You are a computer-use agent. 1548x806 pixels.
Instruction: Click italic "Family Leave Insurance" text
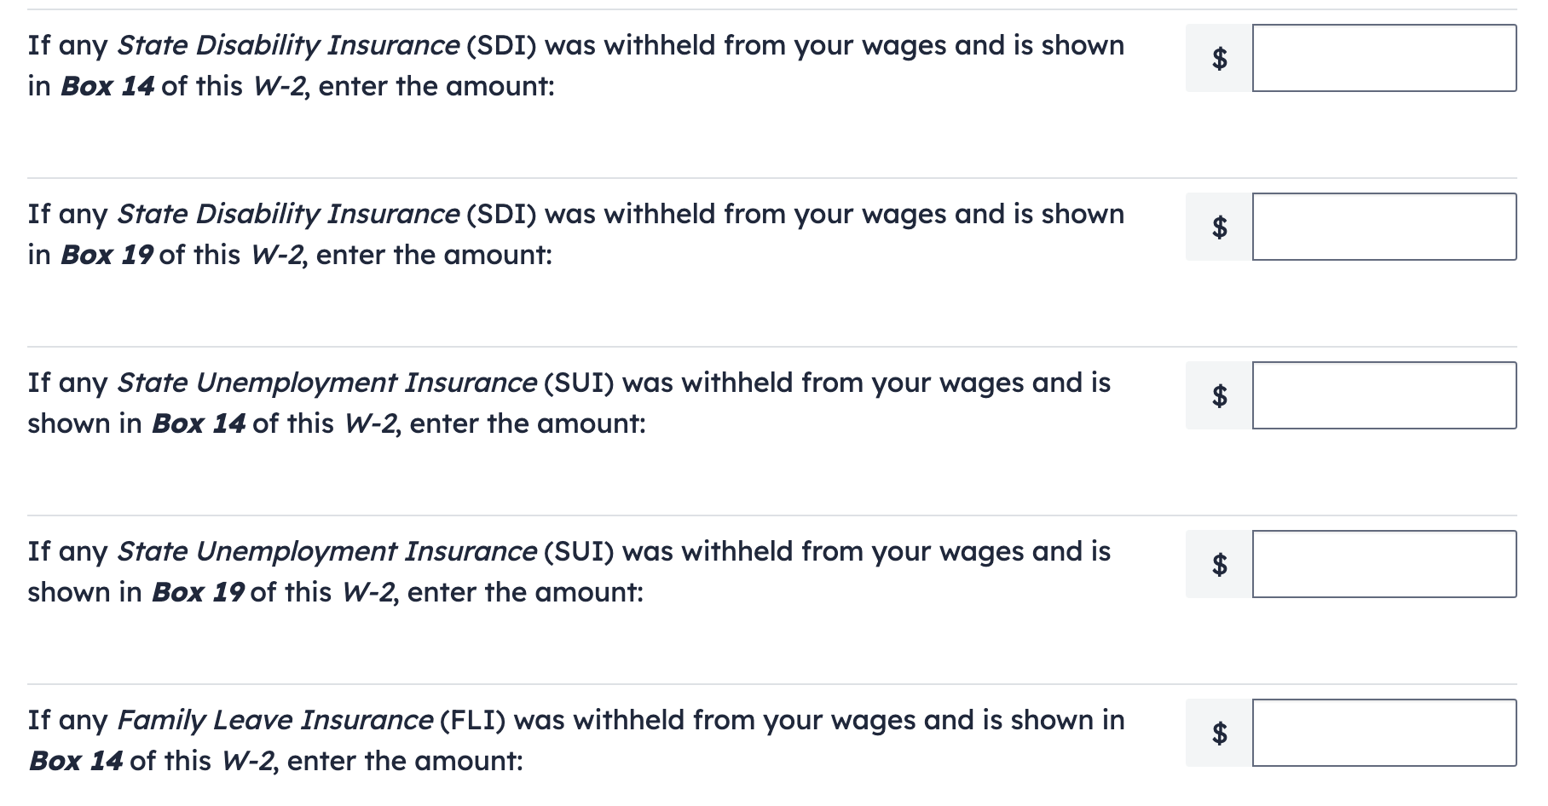[x=274, y=721]
